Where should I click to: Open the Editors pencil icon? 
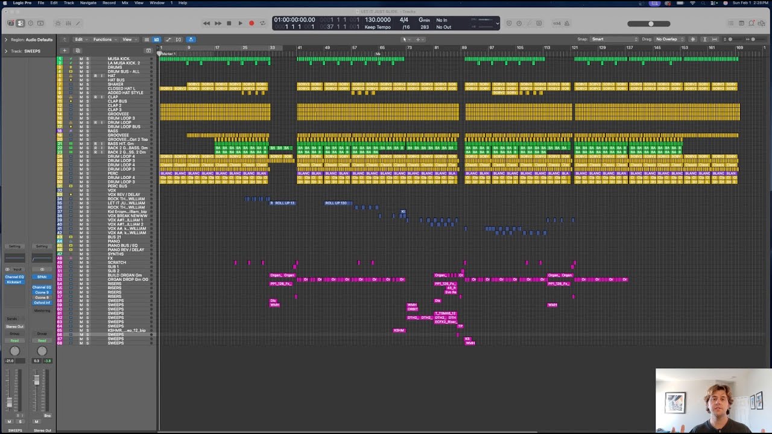click(78, 24)
